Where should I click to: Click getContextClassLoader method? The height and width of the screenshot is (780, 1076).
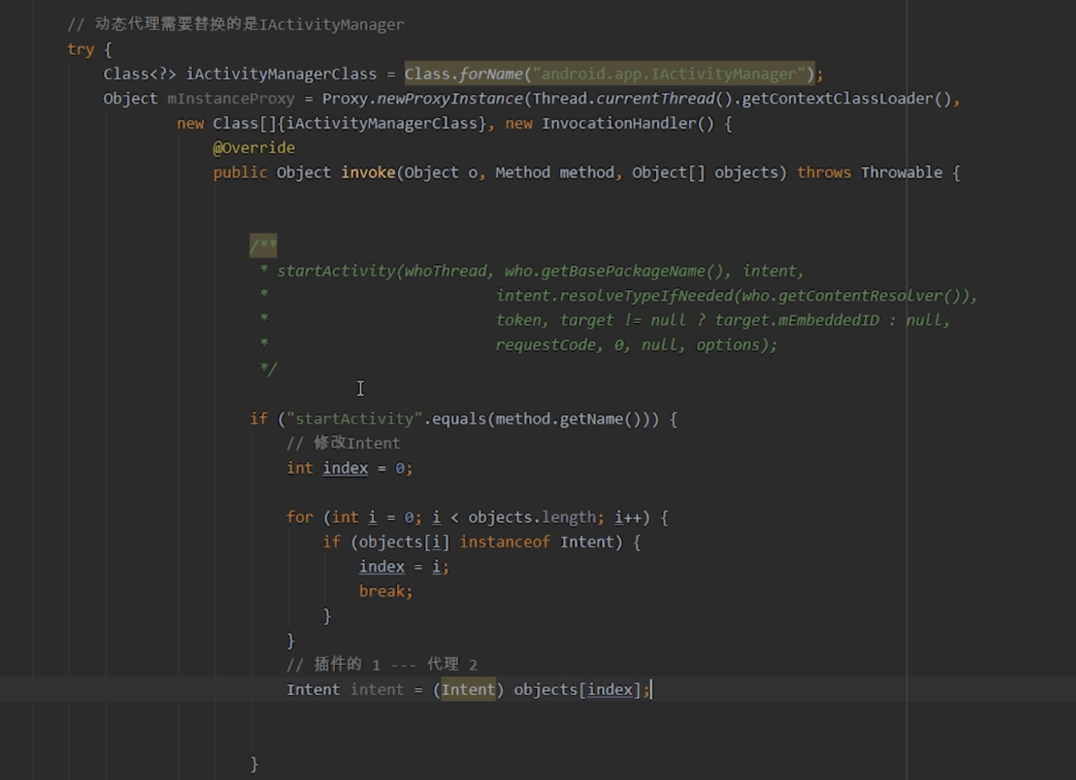[x=837, y=99]
